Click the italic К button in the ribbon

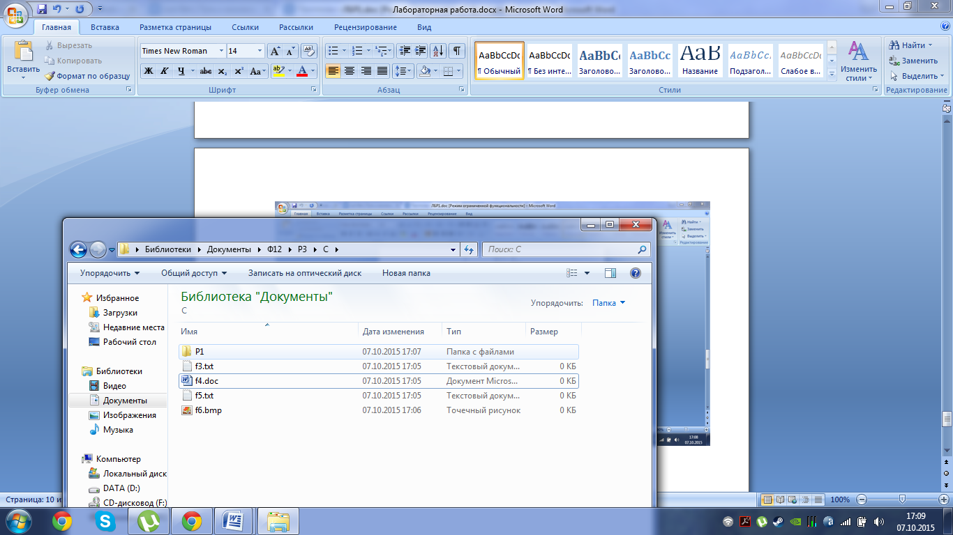tap(165, 71)
